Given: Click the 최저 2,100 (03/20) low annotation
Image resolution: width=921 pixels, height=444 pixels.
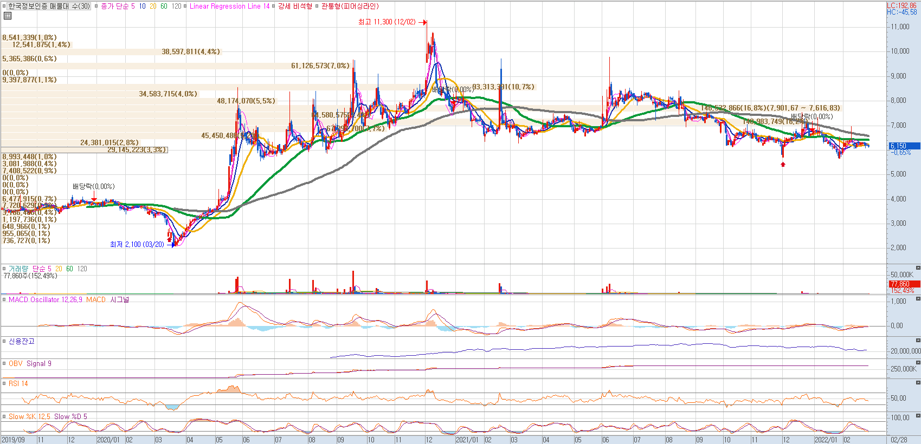Looking at the screenshot, I should click(x=137, y=245).
